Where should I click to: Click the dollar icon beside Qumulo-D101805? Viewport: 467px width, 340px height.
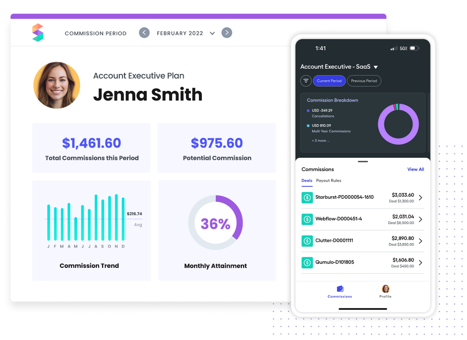tap(307, 262)
